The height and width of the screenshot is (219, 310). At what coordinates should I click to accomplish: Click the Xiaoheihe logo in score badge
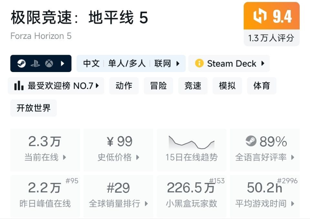point(260,16)
